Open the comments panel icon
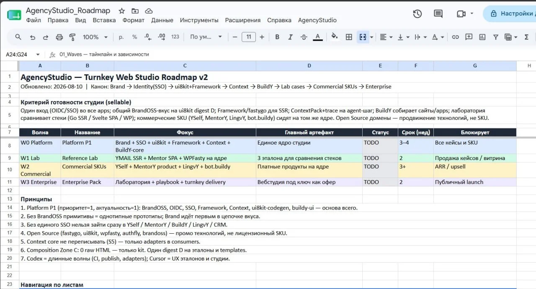Viewport: 536px width, 289px height. [438, 14]
